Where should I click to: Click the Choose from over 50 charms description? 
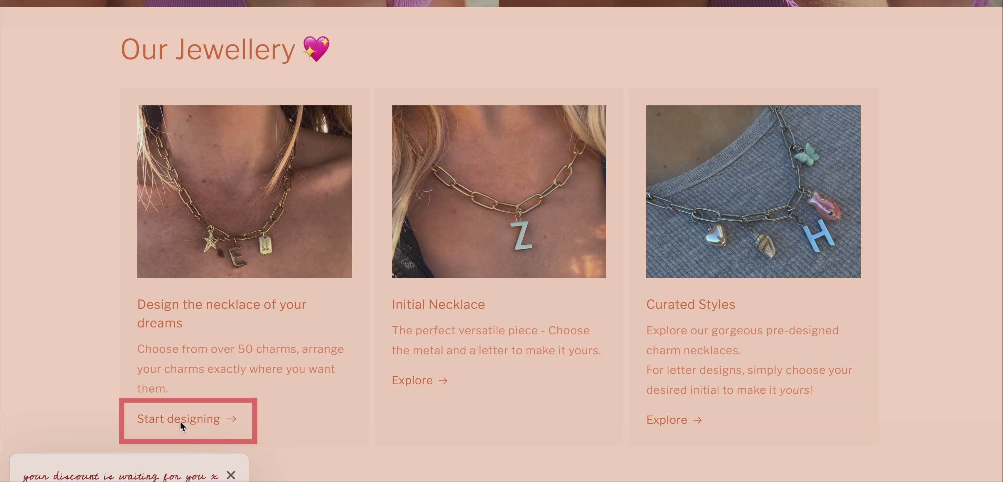(241, 368)
